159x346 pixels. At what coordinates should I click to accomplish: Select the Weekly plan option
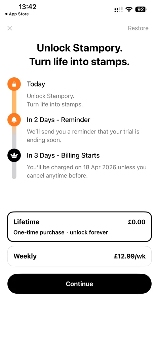pos(79,256)
